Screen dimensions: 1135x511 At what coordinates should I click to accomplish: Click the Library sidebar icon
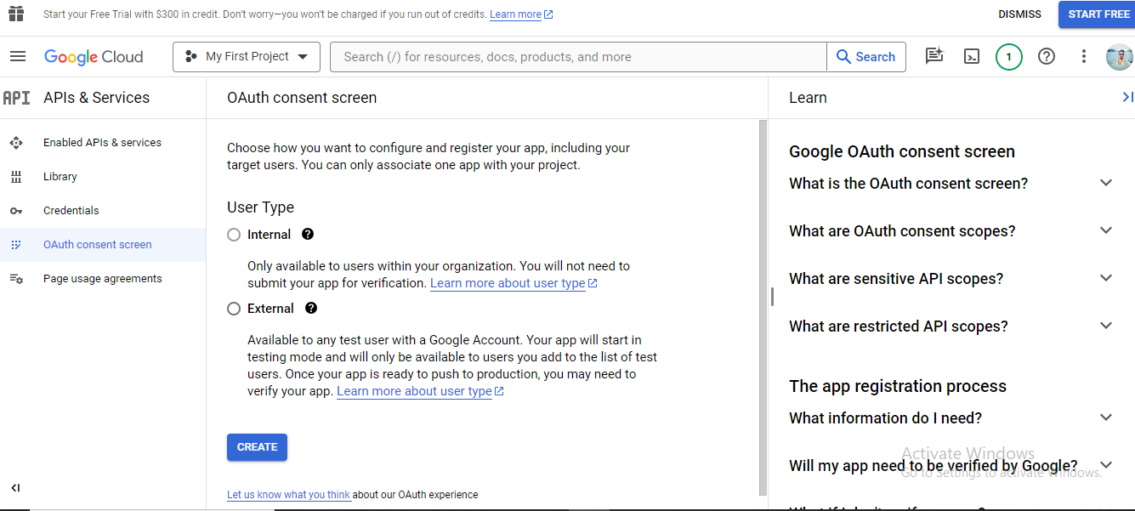[16, 177]
